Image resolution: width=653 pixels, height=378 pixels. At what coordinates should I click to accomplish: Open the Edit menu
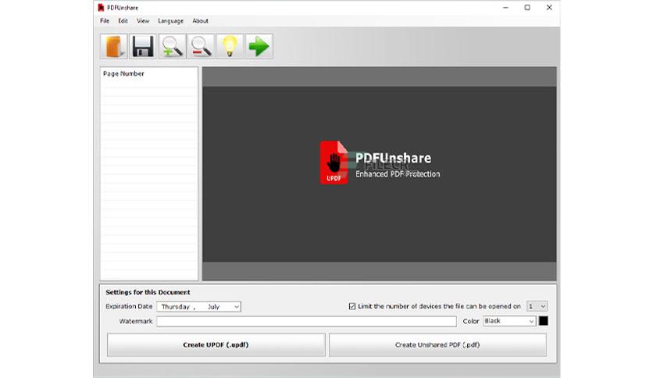point(123,21)
